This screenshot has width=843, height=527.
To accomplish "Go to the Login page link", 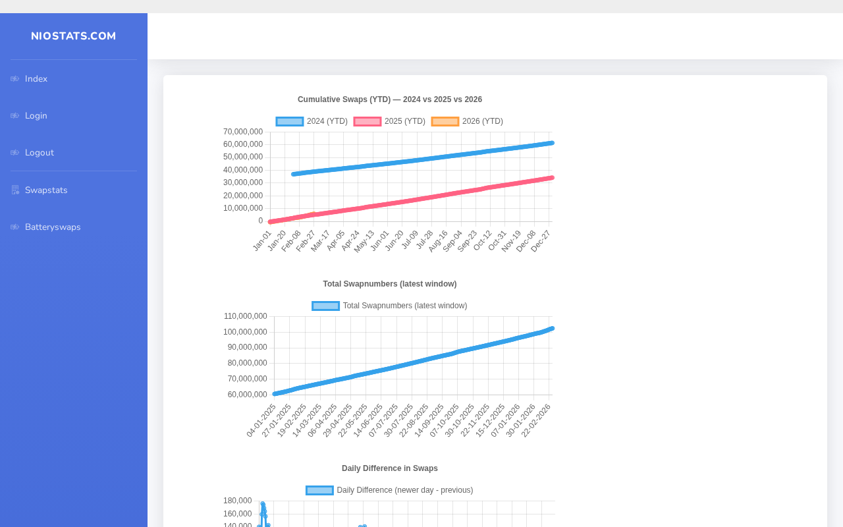I will pos(36,116).
